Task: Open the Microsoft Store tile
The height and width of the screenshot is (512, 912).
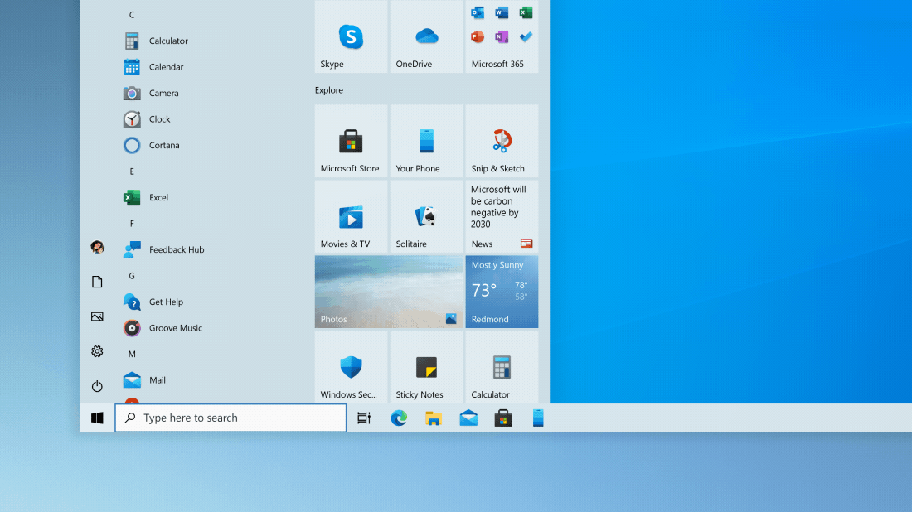Action: click(x=351, y=141)
